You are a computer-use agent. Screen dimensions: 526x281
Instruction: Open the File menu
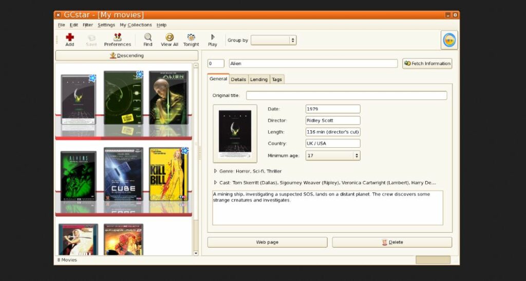[x=62, y=25]
